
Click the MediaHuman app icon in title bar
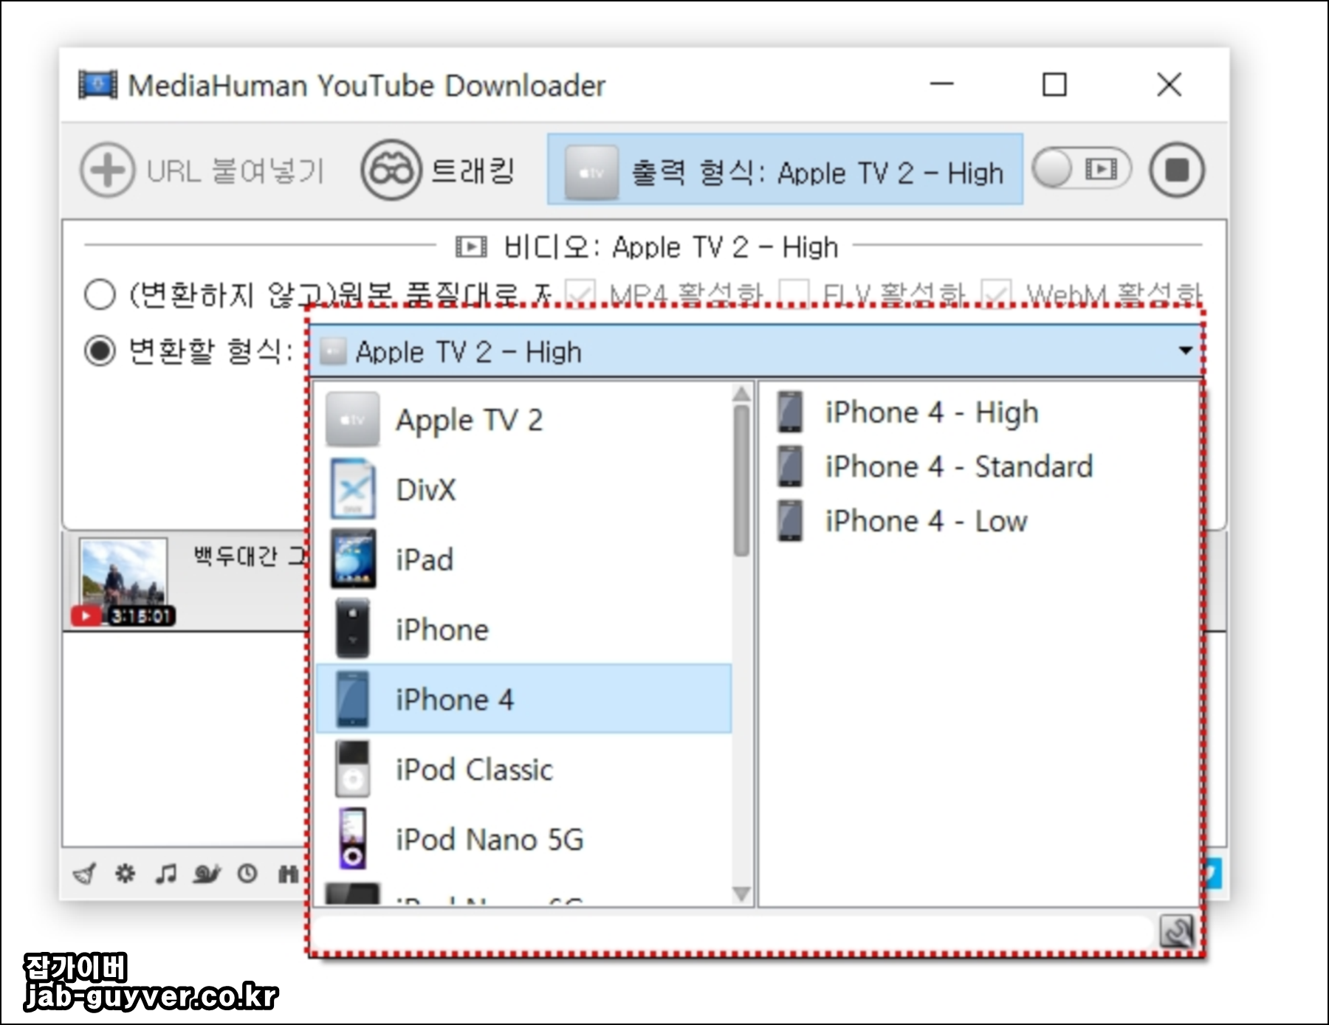(97, 85)
